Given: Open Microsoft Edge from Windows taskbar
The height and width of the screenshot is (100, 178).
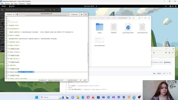Looking at the screenshot, I should (x=83, y=97).
